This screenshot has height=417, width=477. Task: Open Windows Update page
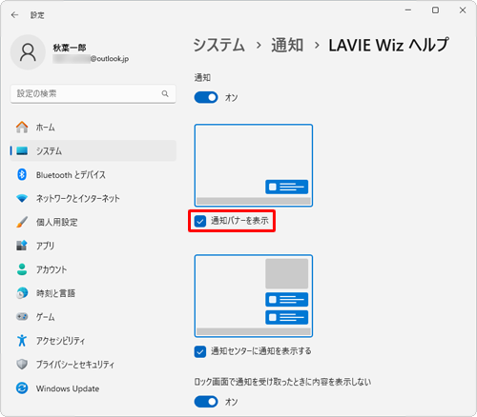(x=93, y=388)
